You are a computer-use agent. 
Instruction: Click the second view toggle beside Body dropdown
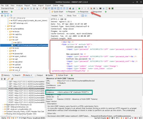tap(86, 16)
